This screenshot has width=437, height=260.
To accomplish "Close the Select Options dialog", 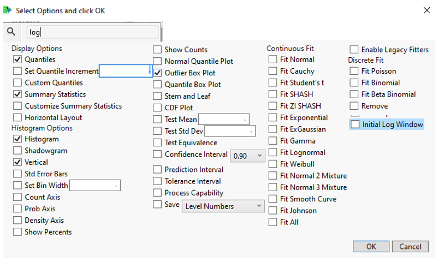I will [x=426, y=11].
